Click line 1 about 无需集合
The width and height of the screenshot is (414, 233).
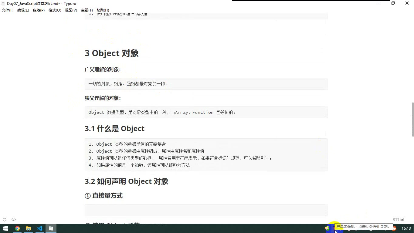(x=127, y=144)
